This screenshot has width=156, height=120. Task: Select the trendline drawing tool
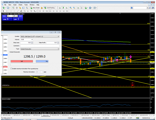[18, 11]
